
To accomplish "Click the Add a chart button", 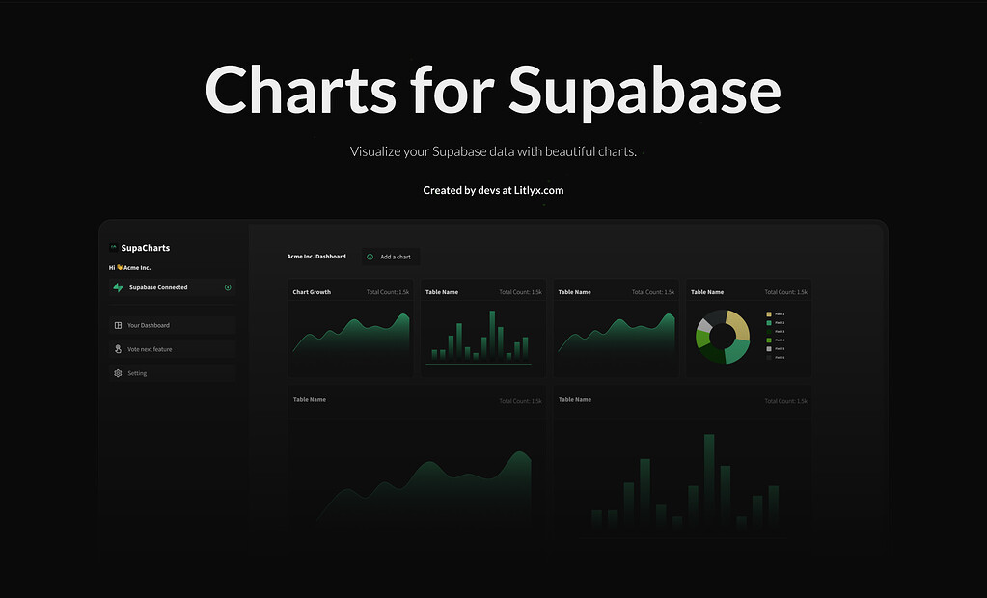I will tap(391, 257).
